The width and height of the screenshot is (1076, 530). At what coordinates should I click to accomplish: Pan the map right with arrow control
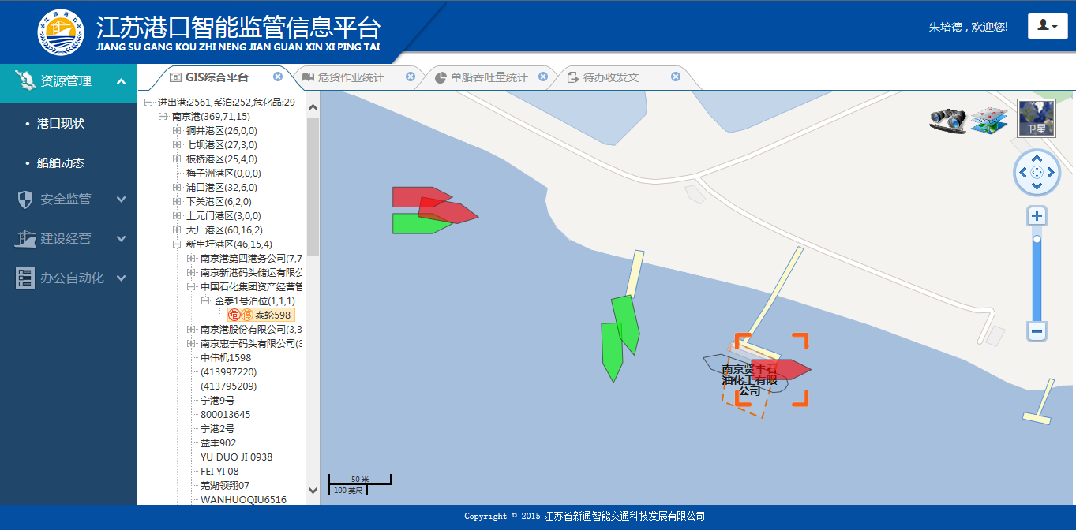coord(1051,173)
